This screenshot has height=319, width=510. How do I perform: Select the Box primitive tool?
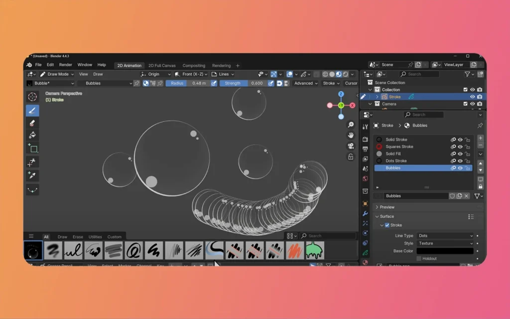click(32, 149)
